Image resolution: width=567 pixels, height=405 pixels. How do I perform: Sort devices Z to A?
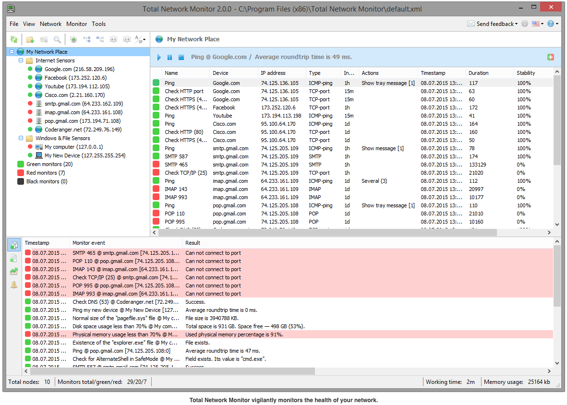click(127, 39)
